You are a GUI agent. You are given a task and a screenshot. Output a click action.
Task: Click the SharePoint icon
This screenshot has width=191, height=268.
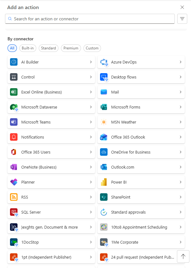[104, 197]
